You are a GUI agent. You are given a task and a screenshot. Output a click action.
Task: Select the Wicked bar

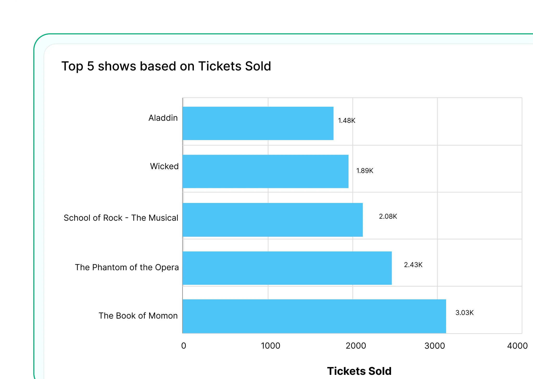tap(265, 172)
